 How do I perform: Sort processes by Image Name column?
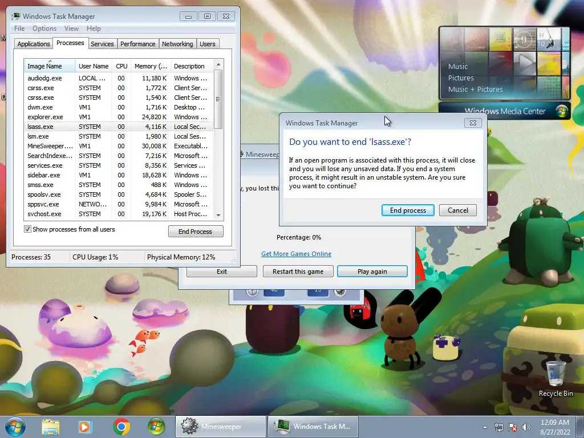pos(50,66)
